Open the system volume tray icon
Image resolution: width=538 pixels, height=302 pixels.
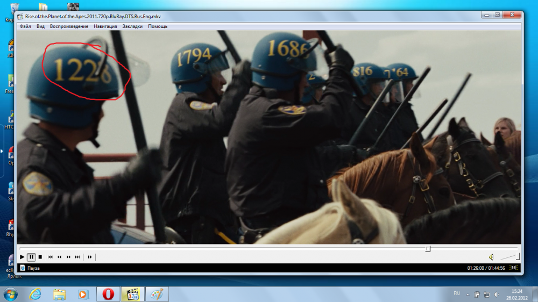point(497,294)
